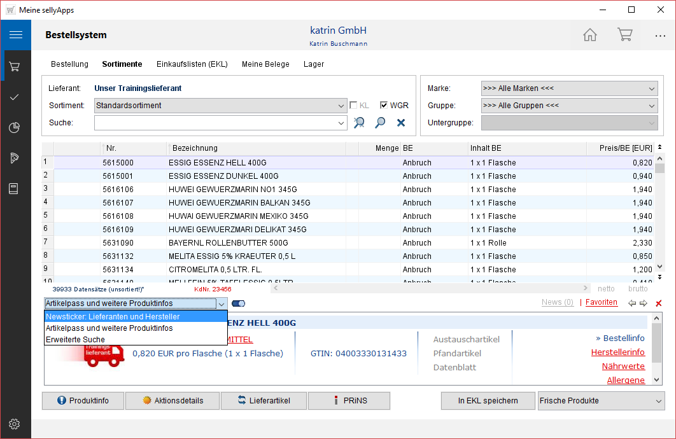The height and width of the screenshot is (439, 676).
Task: Open the hamburger menu in sidebar
Action: coord(15,35)
